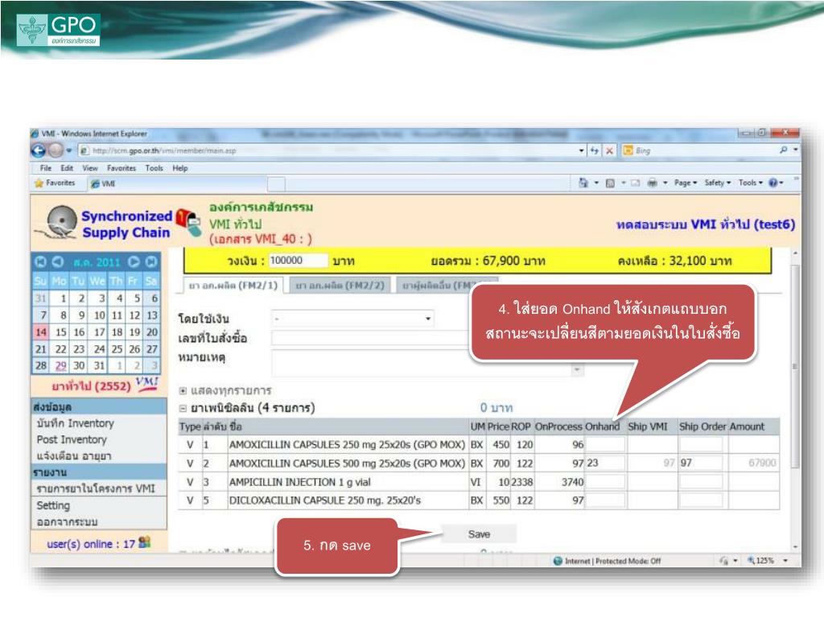
Task: Open the Safety dropdown menu
Action: (717, 183)
